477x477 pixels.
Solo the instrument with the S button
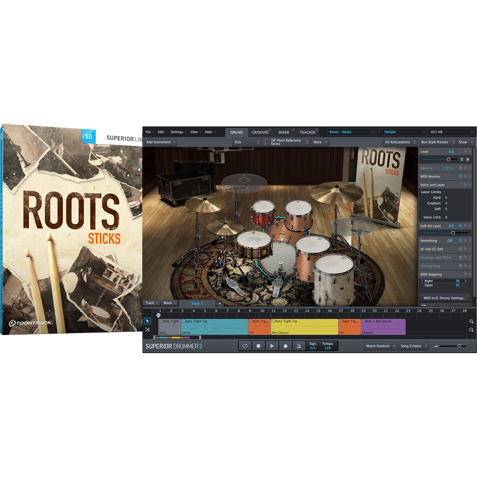point(461,160)
